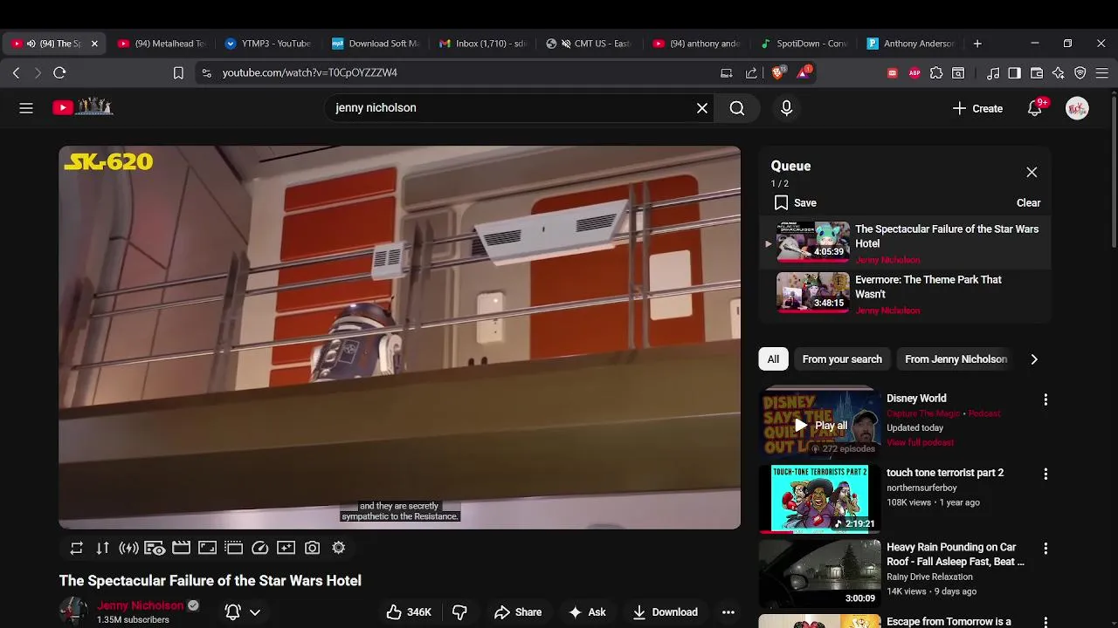Toggle the channel notification bell

(232, 612)
